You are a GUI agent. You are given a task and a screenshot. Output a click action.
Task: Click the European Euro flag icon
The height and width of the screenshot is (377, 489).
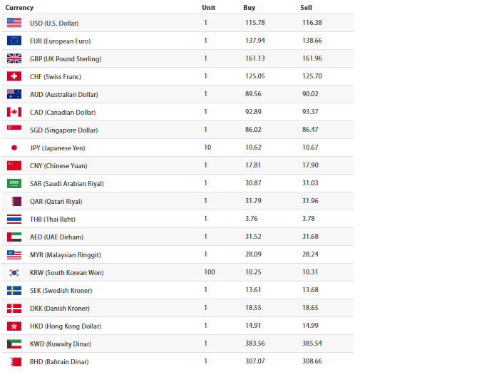[x=14, y=41]
